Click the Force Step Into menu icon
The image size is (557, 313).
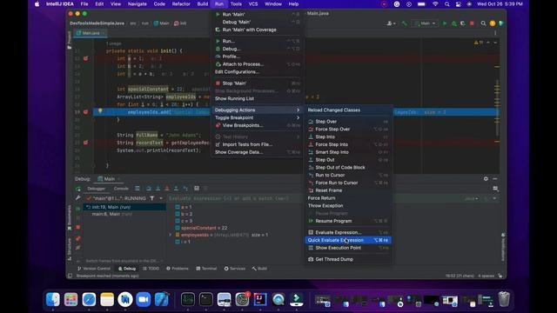click(x=311, y=144)
